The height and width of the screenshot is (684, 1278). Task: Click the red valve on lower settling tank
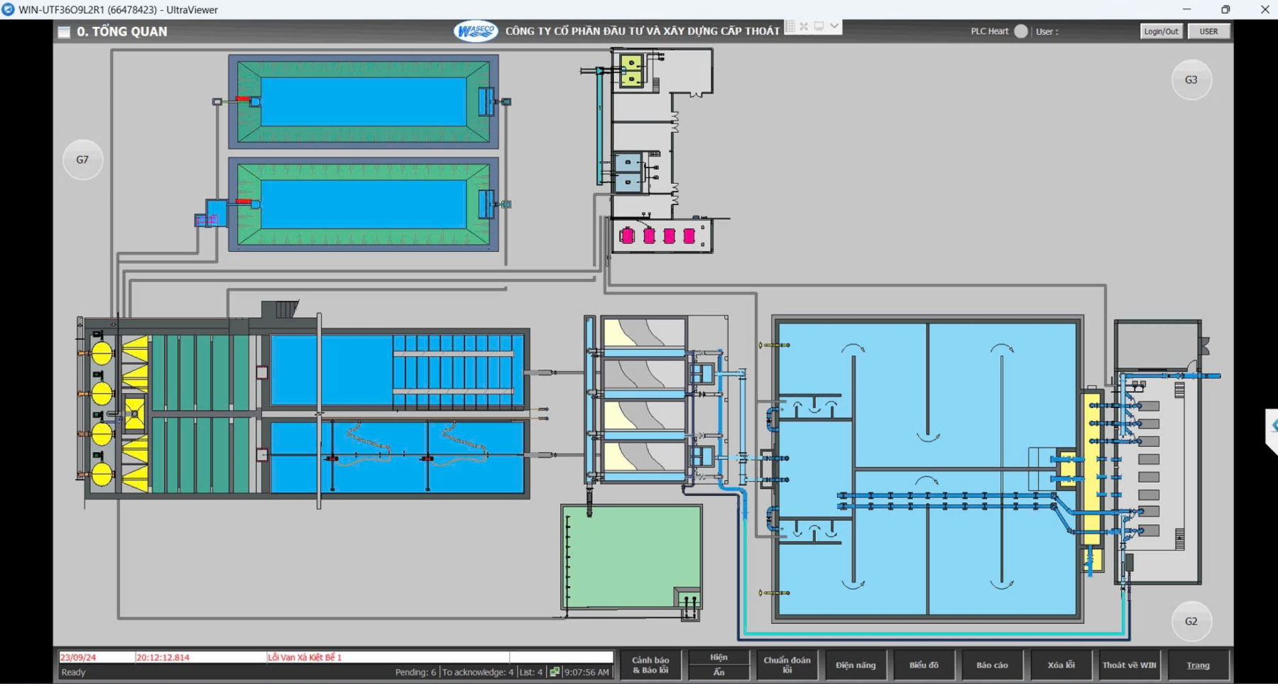[243, 202]
